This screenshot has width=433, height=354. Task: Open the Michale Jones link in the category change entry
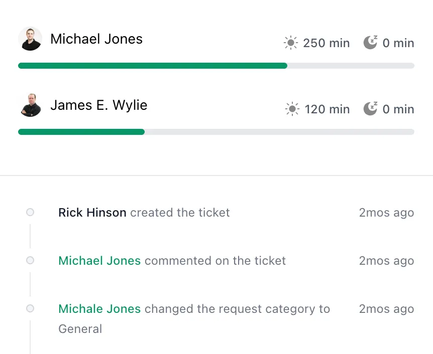point(99,308)
